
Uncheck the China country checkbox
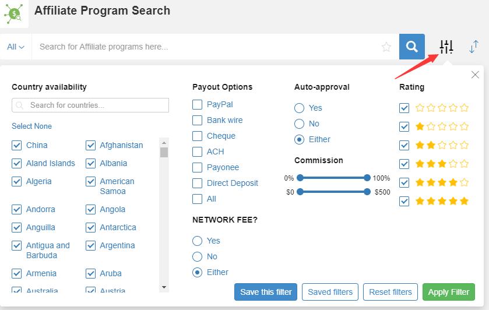17,146
